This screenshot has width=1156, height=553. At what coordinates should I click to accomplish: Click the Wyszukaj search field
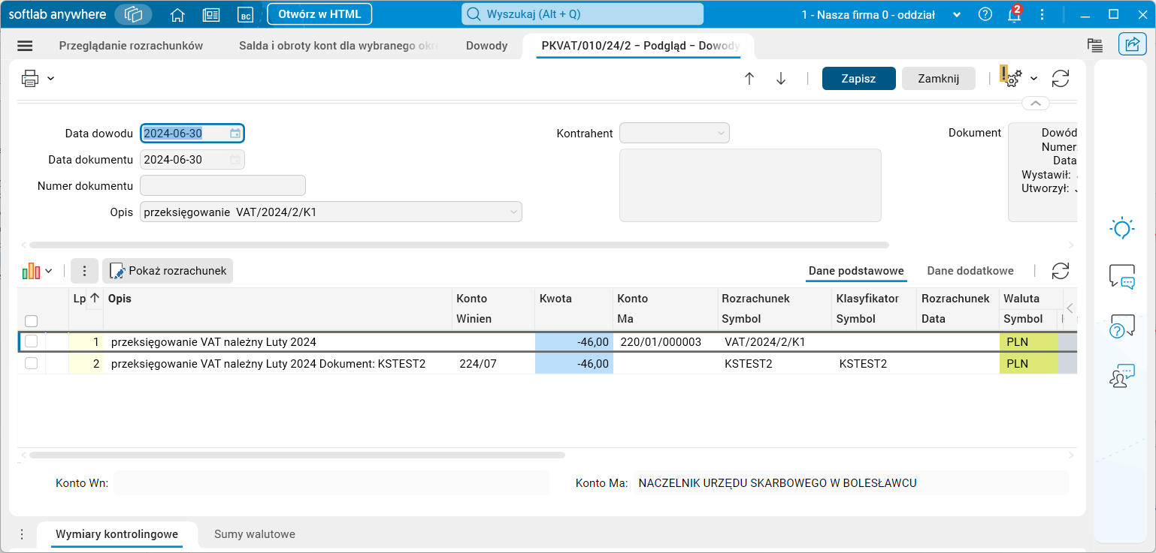coord(583,14)
